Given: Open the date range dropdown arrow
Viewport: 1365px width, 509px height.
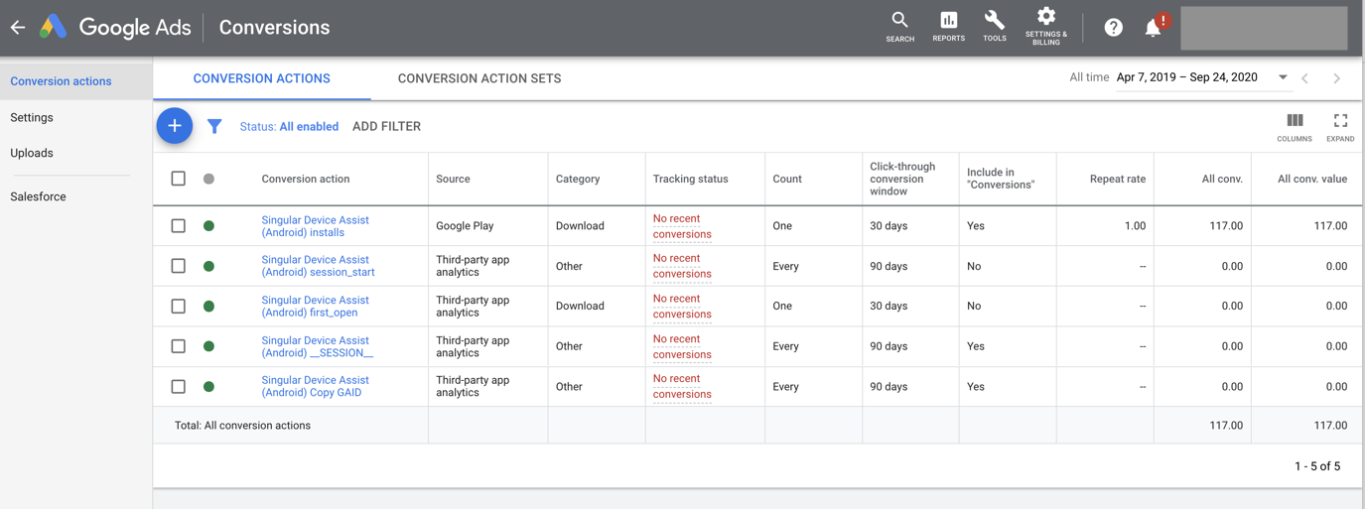Looking at the screenshot, I should (x=1283, y=77).
